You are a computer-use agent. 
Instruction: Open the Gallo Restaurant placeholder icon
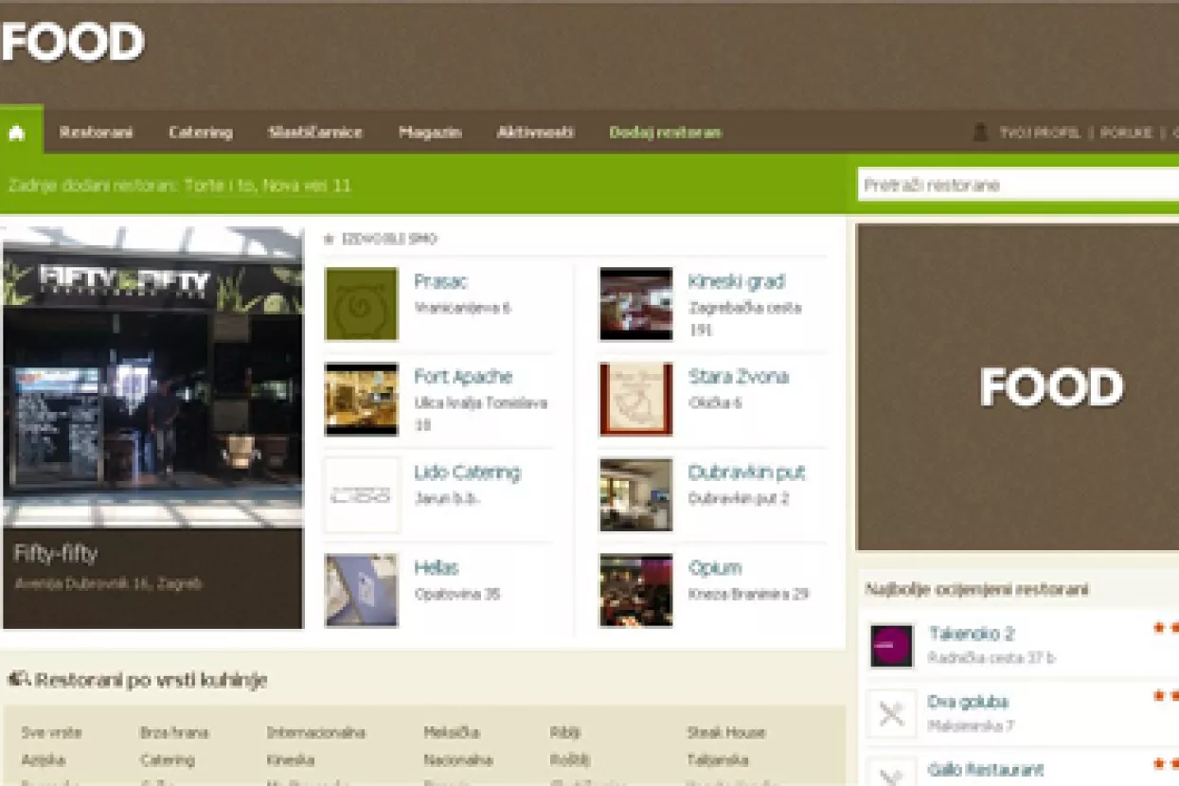click(892, 772)
